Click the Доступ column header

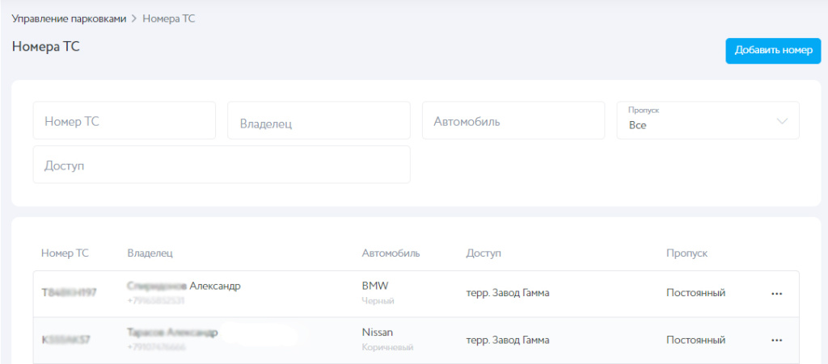pyautogui.click(x=484, y=253)
